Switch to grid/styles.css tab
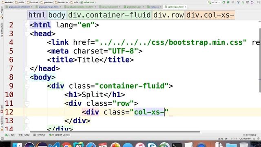This screenshot has height=147, width=261. click(134, 7)
